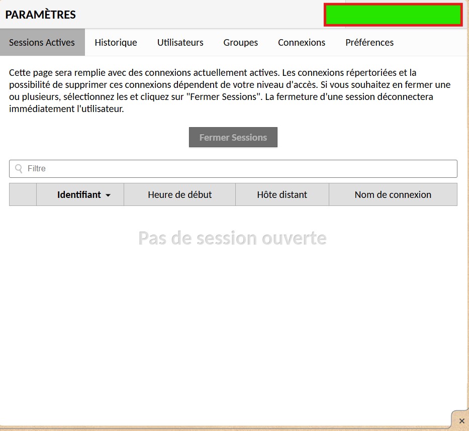This screenshot has height=431, width=469.
Task: Sort by the Identifiant column header
Action: [80, 194]
